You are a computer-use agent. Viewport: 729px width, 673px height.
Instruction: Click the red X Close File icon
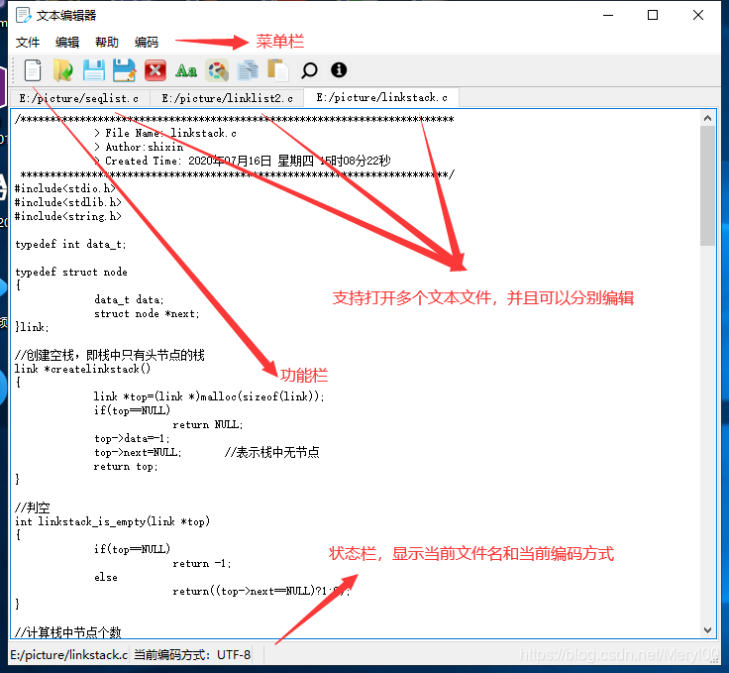156,70
